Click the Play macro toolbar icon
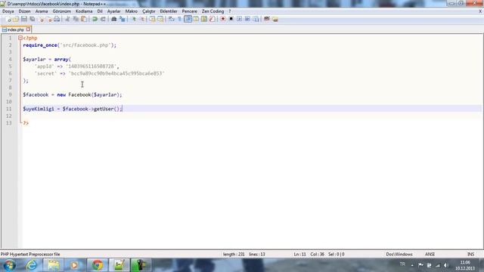The image size is (484, 272). pyautogui.click(x=239, y=19)
